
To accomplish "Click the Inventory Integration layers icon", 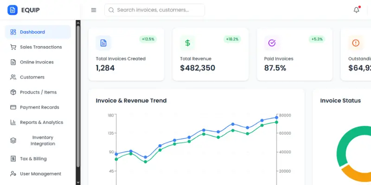I will click(13, 141).
